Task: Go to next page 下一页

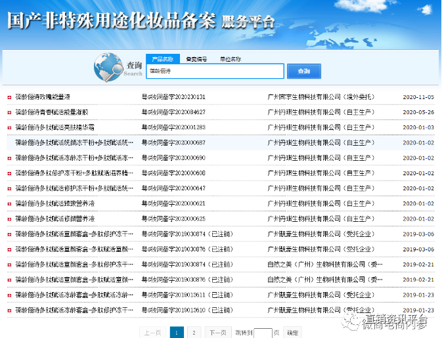Action: click(x=218, y=333)
